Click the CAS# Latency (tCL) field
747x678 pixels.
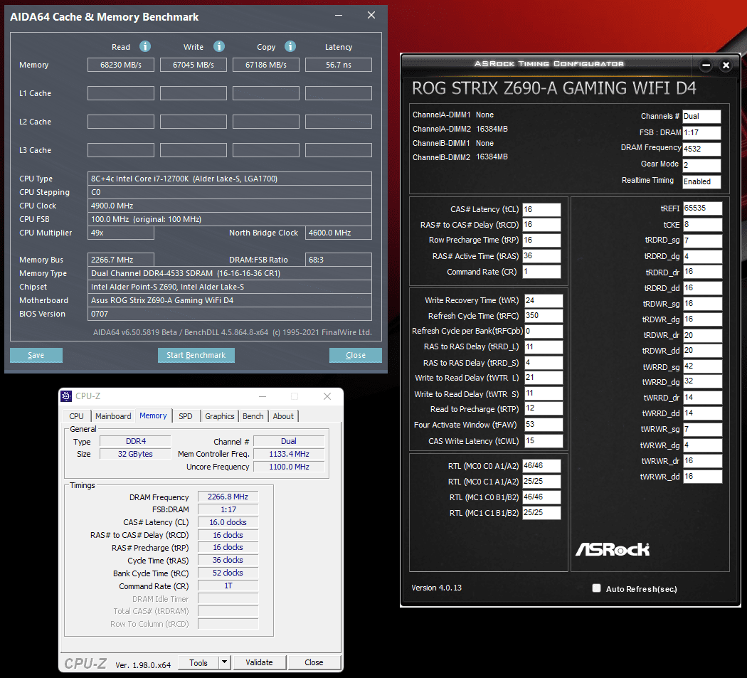tap(541, 210)
